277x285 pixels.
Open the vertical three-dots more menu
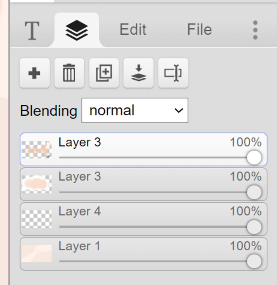(x=255, y=30)
